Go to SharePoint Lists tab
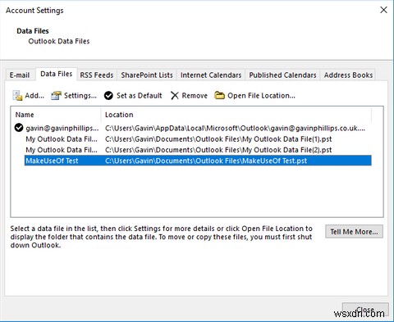 pos(147,75)
